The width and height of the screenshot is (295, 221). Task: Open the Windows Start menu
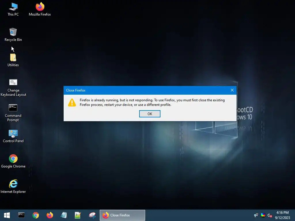(7, 215)
